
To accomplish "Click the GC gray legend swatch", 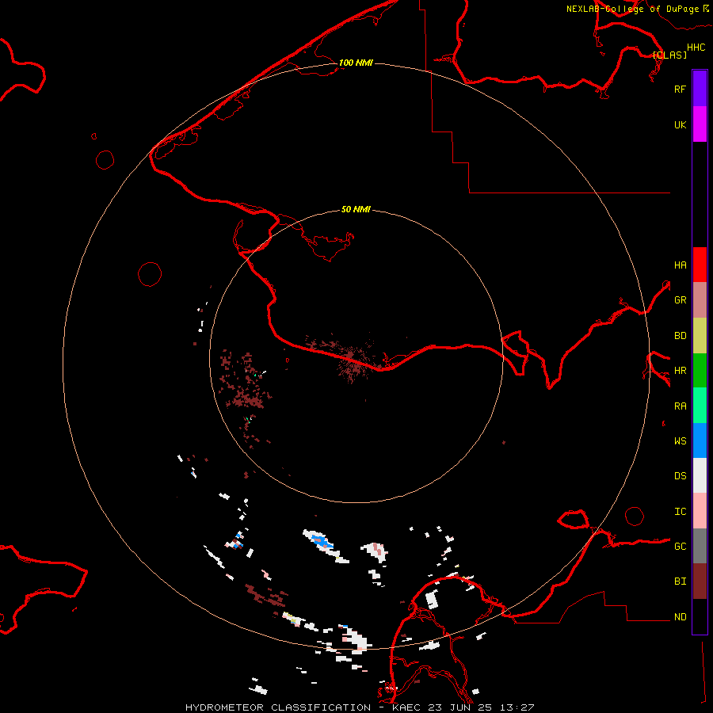I will [x=700, y=546].
